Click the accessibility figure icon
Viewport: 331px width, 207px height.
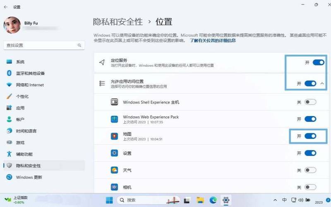click(9, 154)
